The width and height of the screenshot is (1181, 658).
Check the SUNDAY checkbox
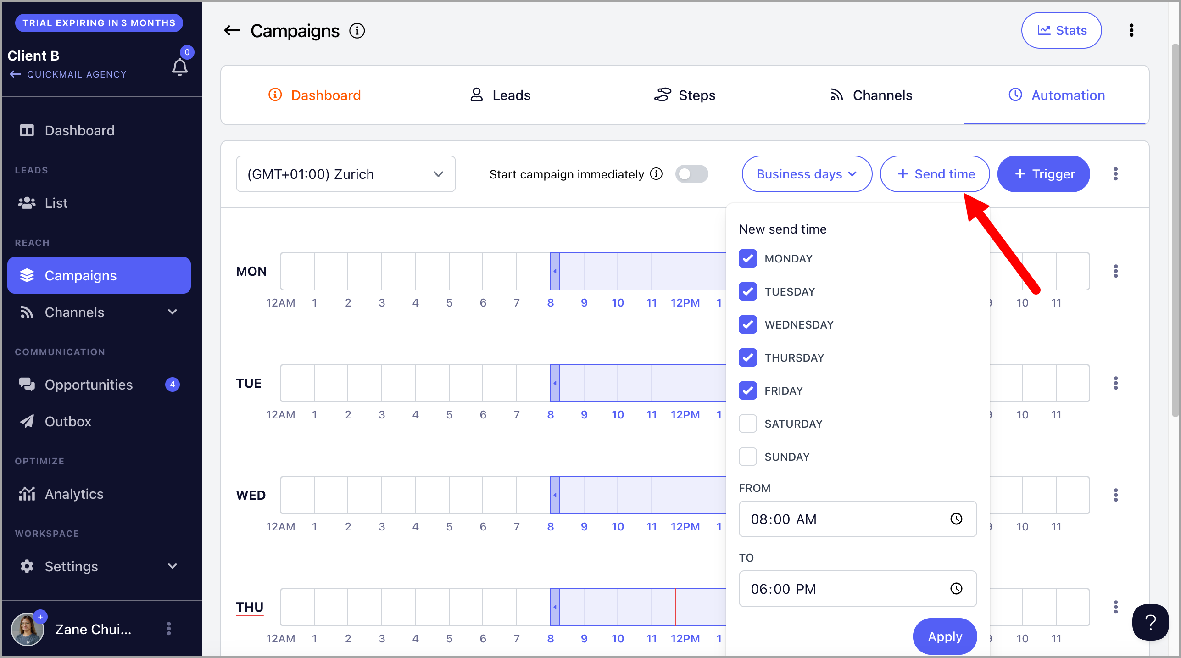748,457
